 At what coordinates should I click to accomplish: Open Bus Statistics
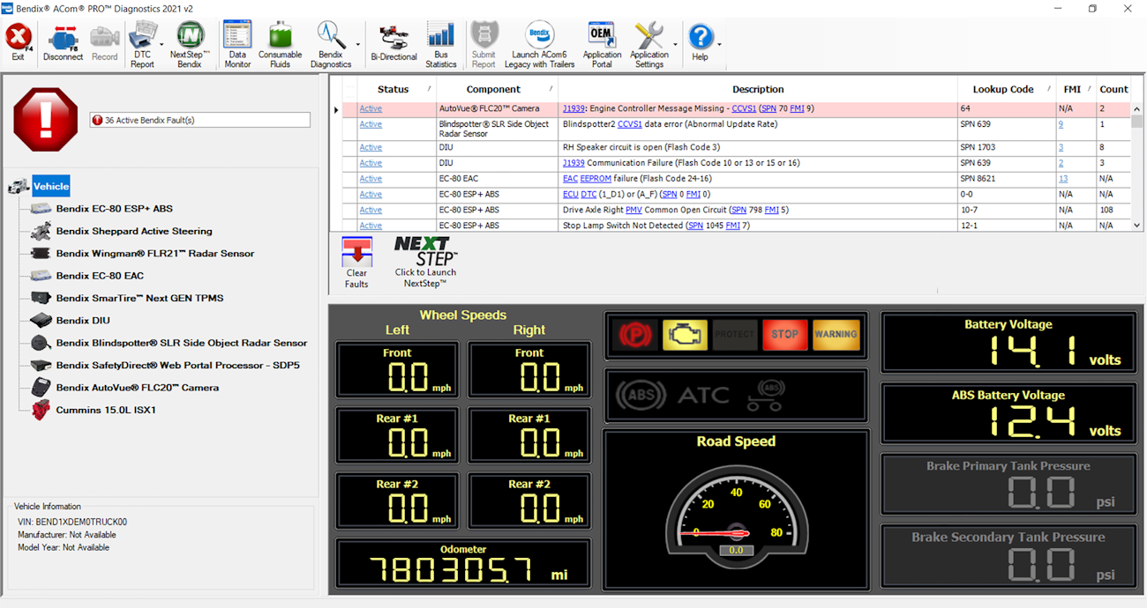click(441, 42)
